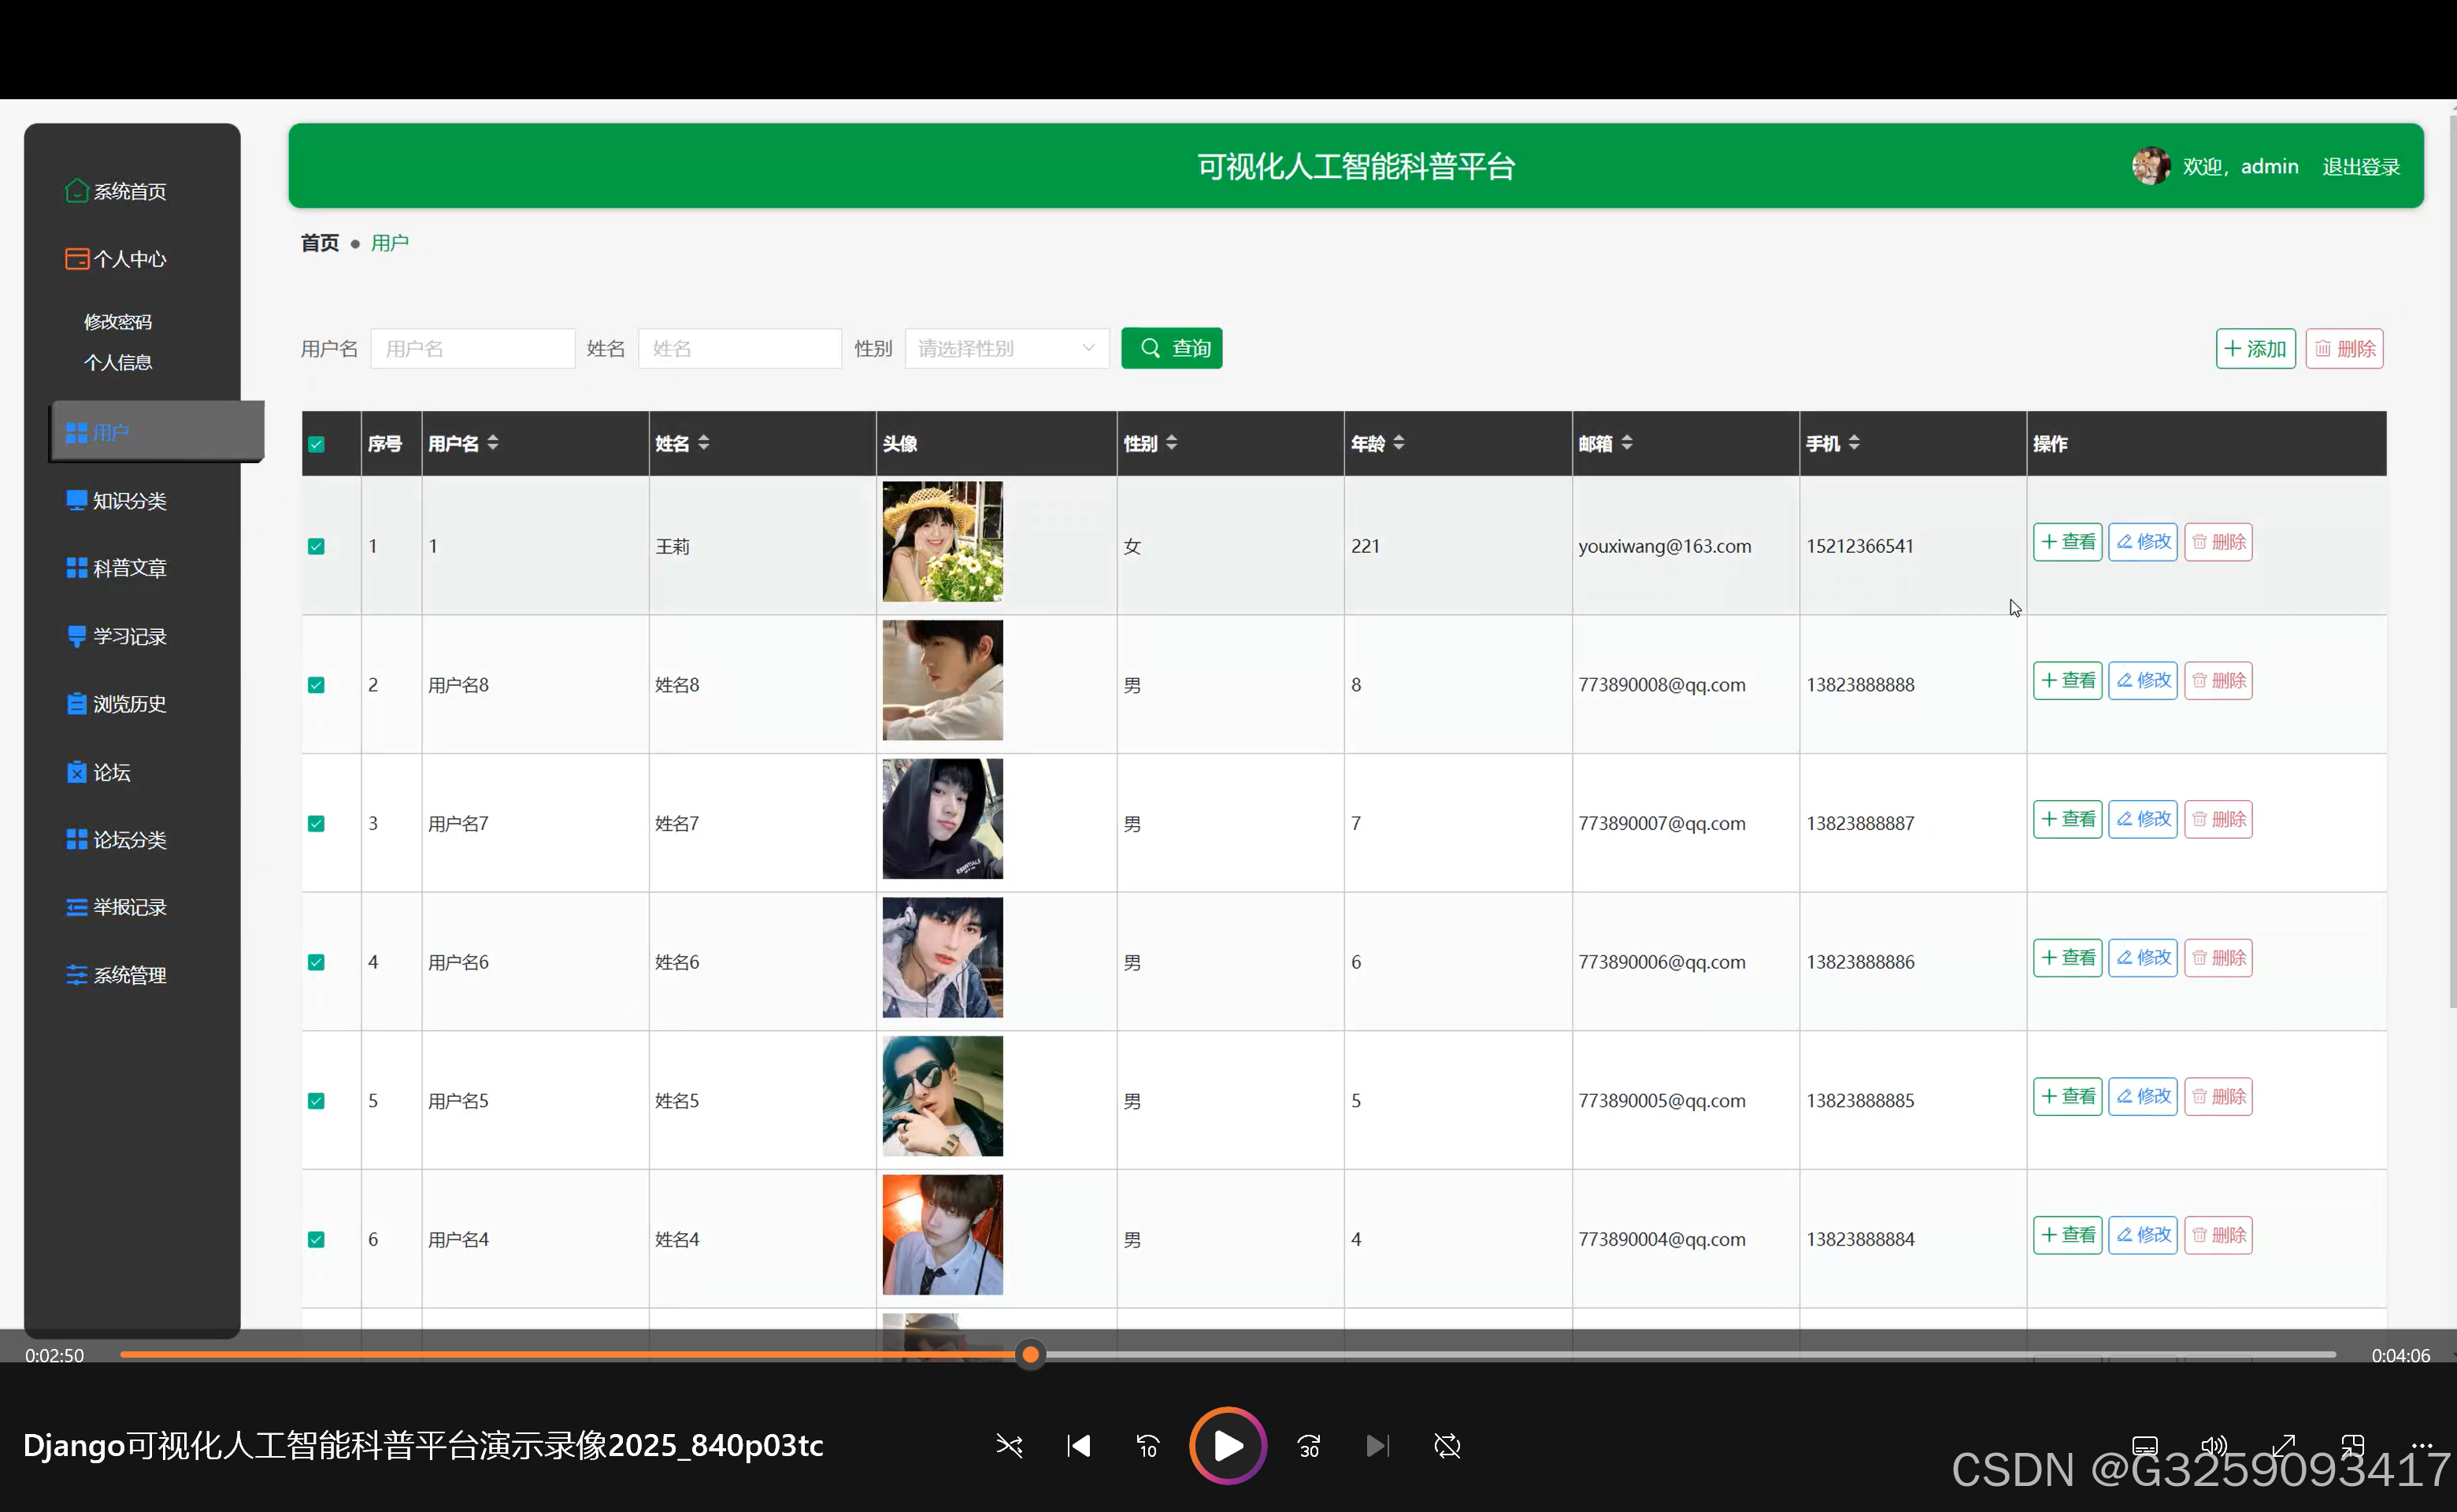Toggle shuffle in video player
The height and width of the screenshot is (1512, 2457).
tap(1010, 1446)
